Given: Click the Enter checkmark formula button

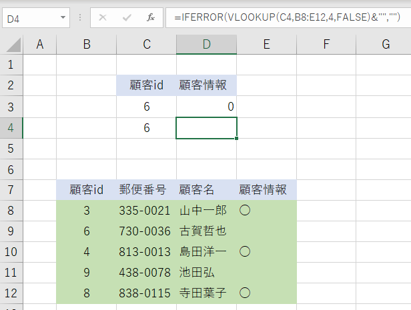Looking at the screenshot, I should tap(127, 17).
